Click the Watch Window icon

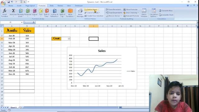click(x=144, y=11)
